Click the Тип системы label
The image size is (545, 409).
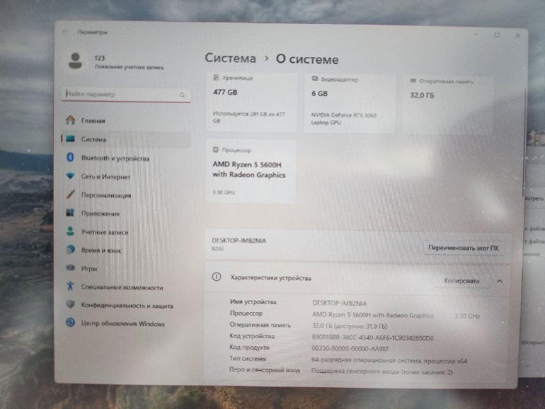pos(247,359)
